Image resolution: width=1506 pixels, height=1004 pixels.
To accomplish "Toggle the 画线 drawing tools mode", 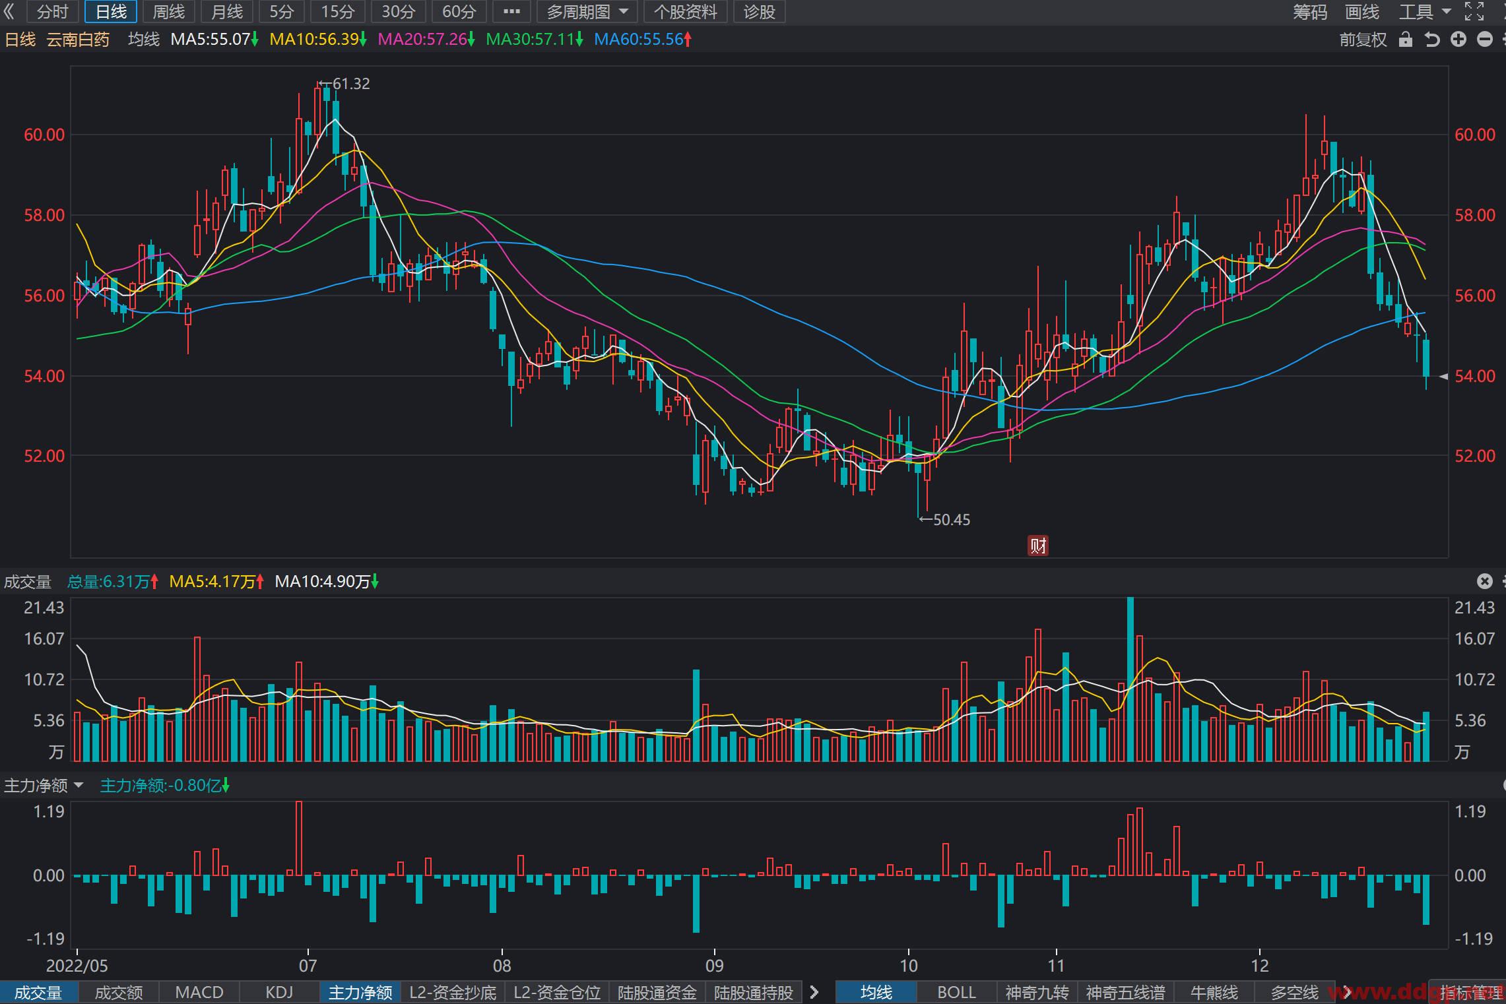I will (x=1362, y=11).
